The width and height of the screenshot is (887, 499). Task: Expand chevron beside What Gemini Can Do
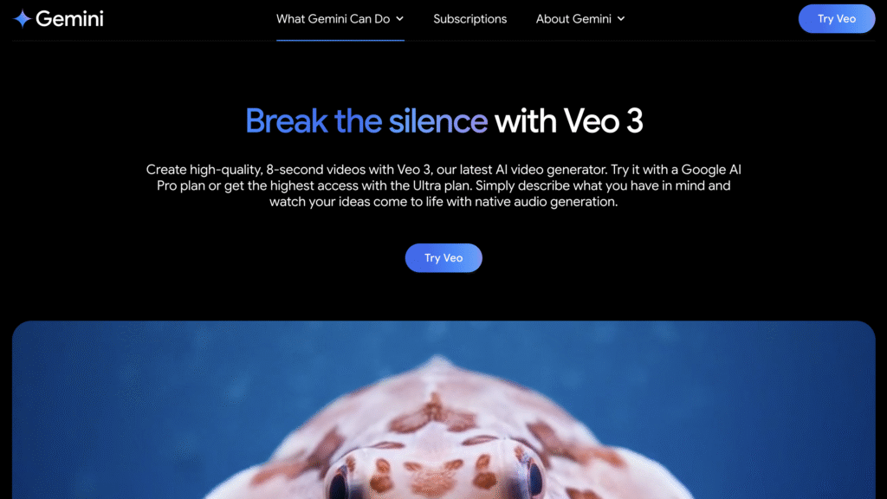point(400,19)
